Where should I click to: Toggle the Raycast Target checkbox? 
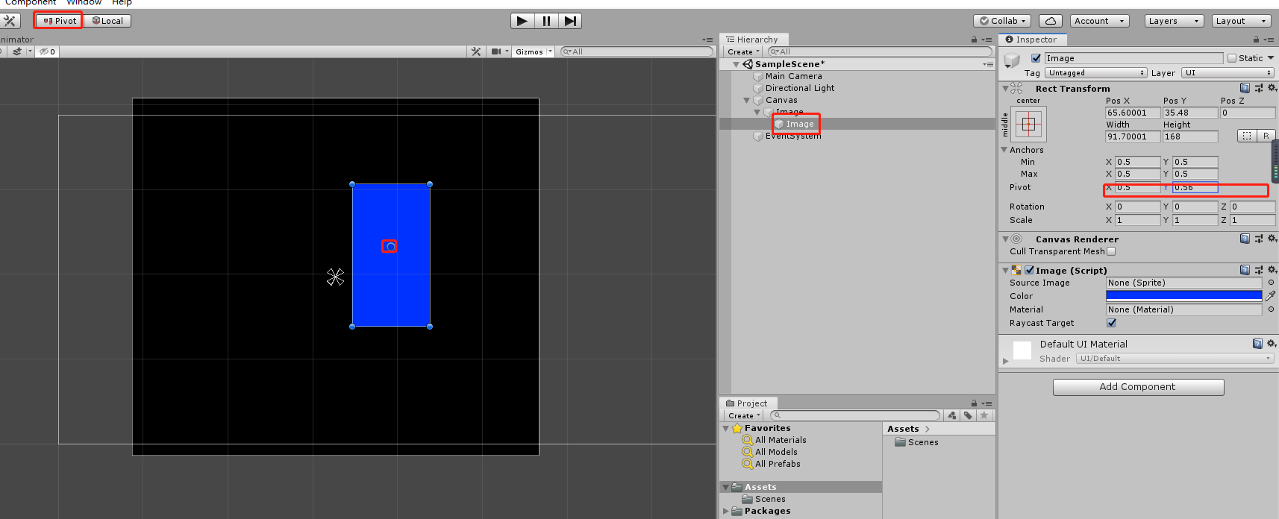point(1111,323)
